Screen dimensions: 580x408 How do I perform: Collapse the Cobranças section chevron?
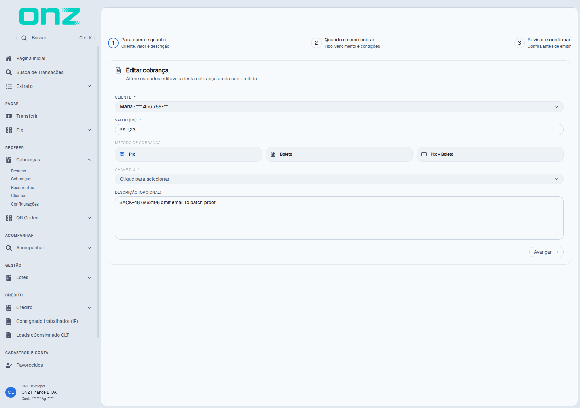[x=89, y=160]
